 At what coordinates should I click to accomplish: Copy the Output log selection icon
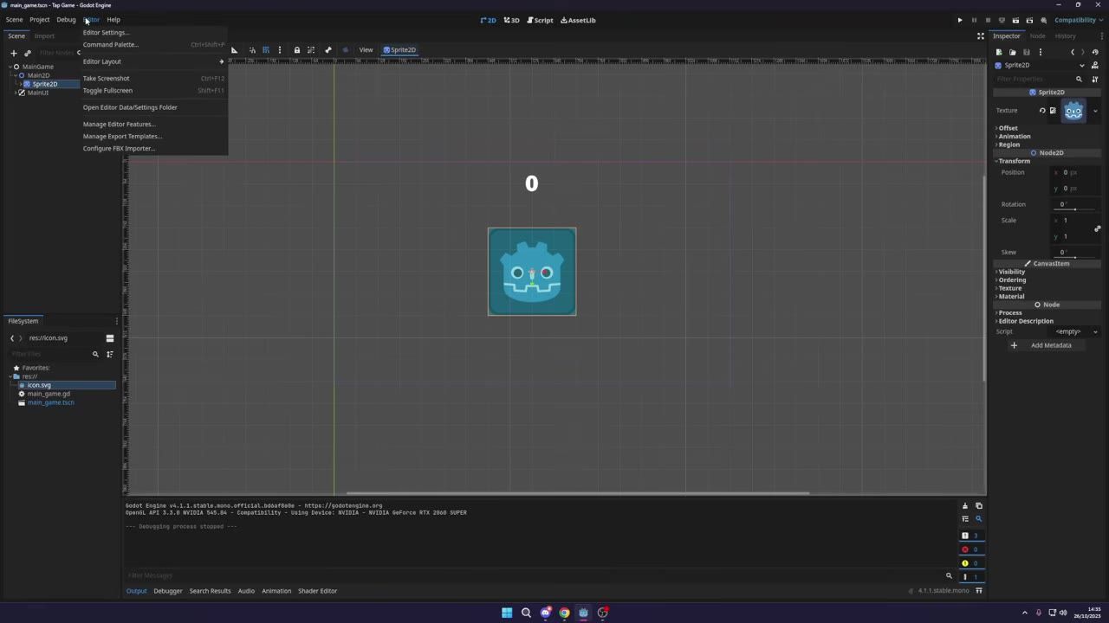pyautogui.click(x=979, y=506)
